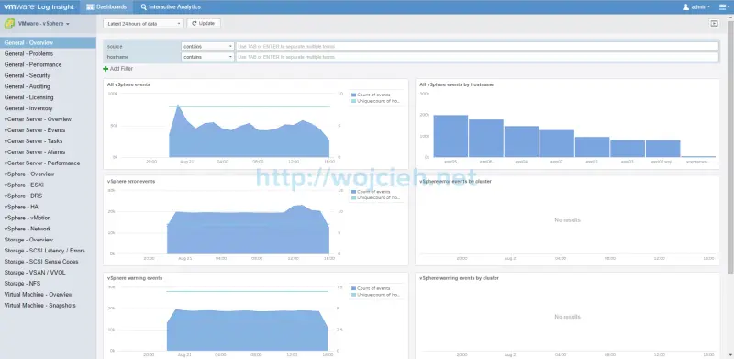This screenshot has width=734, height=359.
Task: Click the green plus Add Filter icon
Action: coord(106,69)
